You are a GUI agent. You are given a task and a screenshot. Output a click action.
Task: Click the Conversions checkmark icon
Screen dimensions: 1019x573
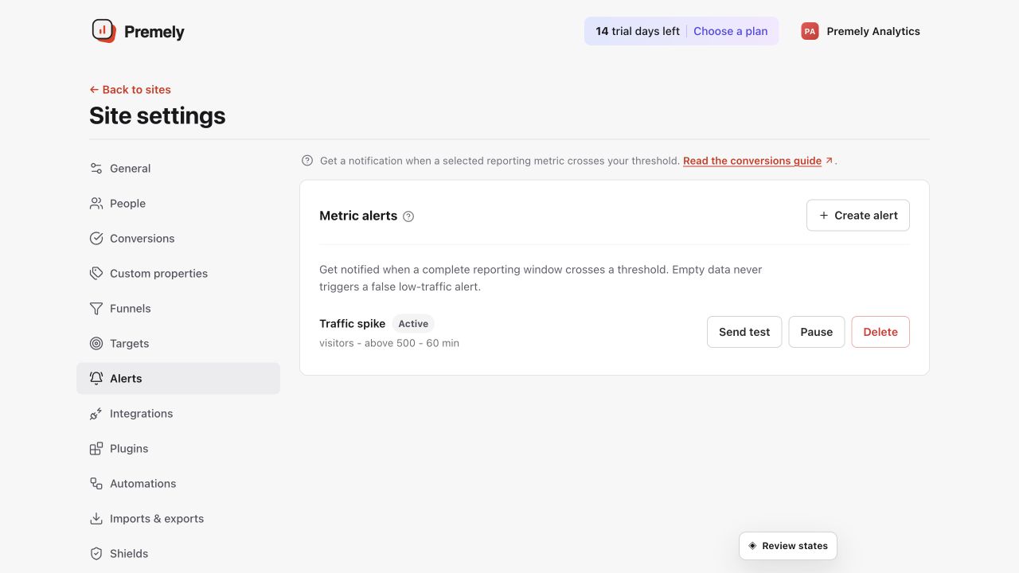pos(96,239)
